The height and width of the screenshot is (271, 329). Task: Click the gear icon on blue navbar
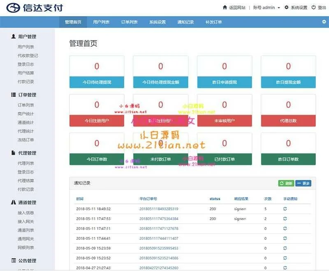coord(324,22)
